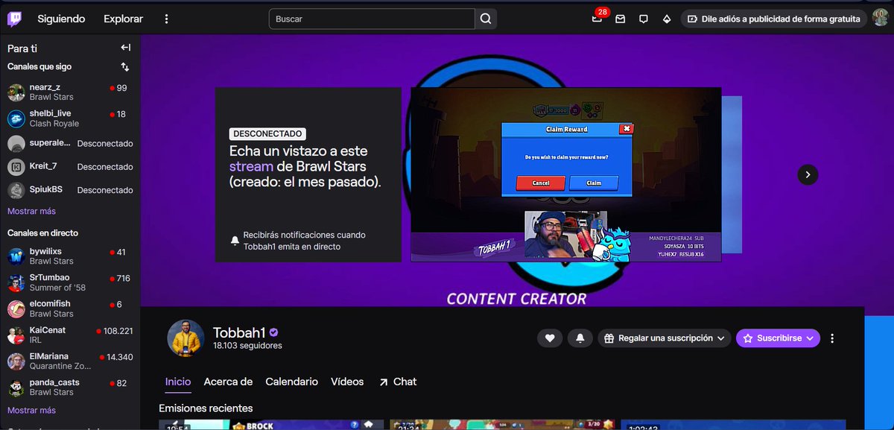Viewport: 894px width, 430px height.
Task: Click the Tobbah1 channel name
Action: 239,332
